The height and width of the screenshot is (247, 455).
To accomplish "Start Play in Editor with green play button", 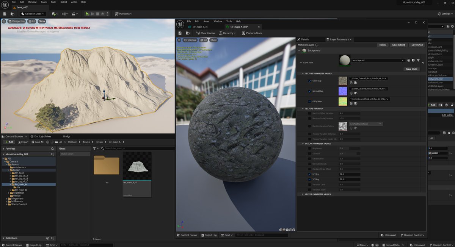I will tap(87, 14).
